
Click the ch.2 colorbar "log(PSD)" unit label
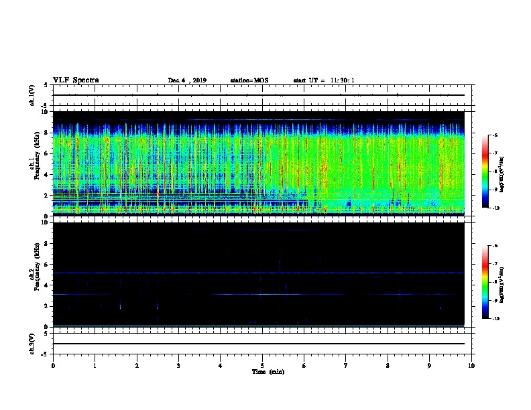pos(502,285)
